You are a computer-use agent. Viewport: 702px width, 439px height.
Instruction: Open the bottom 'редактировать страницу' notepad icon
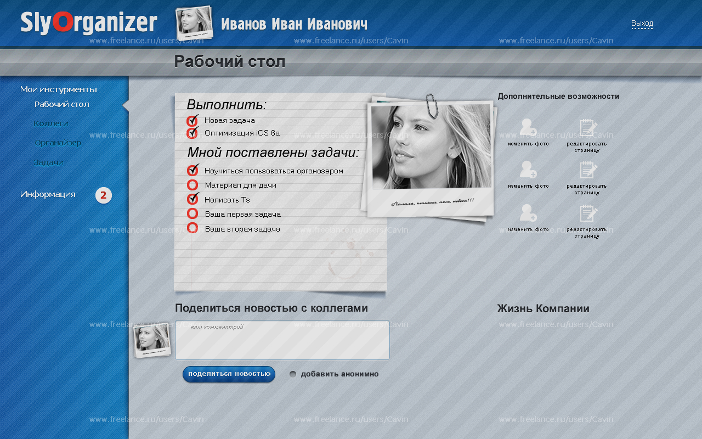[588, 213]
